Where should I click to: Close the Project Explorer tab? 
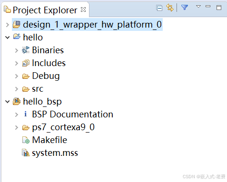83,10
